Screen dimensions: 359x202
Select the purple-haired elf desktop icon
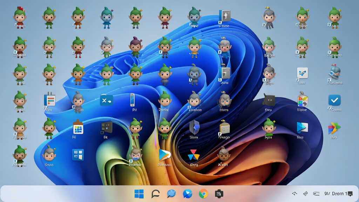[x=136, y=47]
